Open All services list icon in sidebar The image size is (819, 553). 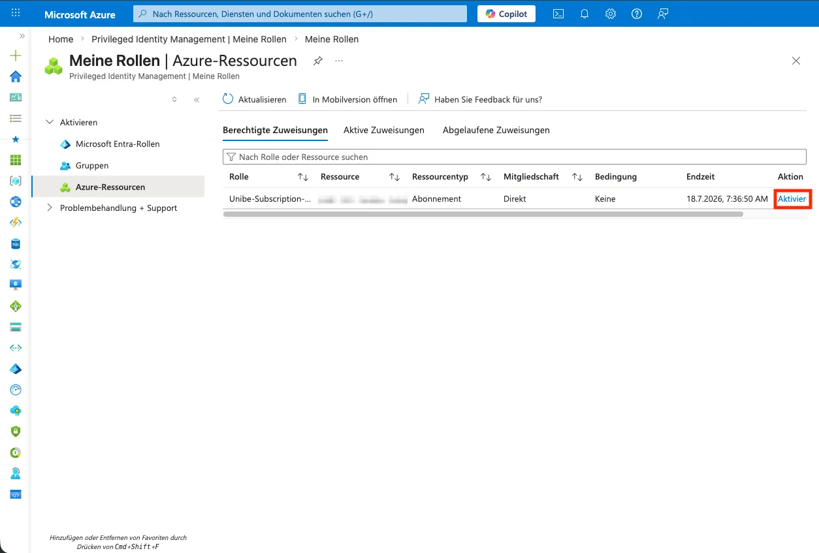coord(16,118)
